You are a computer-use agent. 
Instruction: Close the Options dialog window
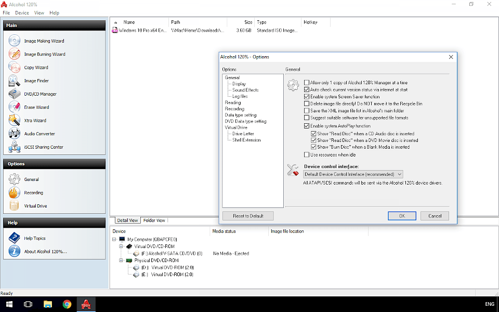pyautogui.click(x=451, y=57)
